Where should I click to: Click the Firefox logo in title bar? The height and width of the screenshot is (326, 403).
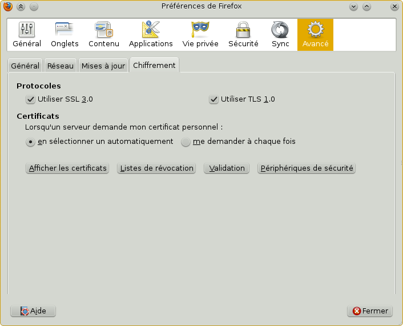coord(8,6)
